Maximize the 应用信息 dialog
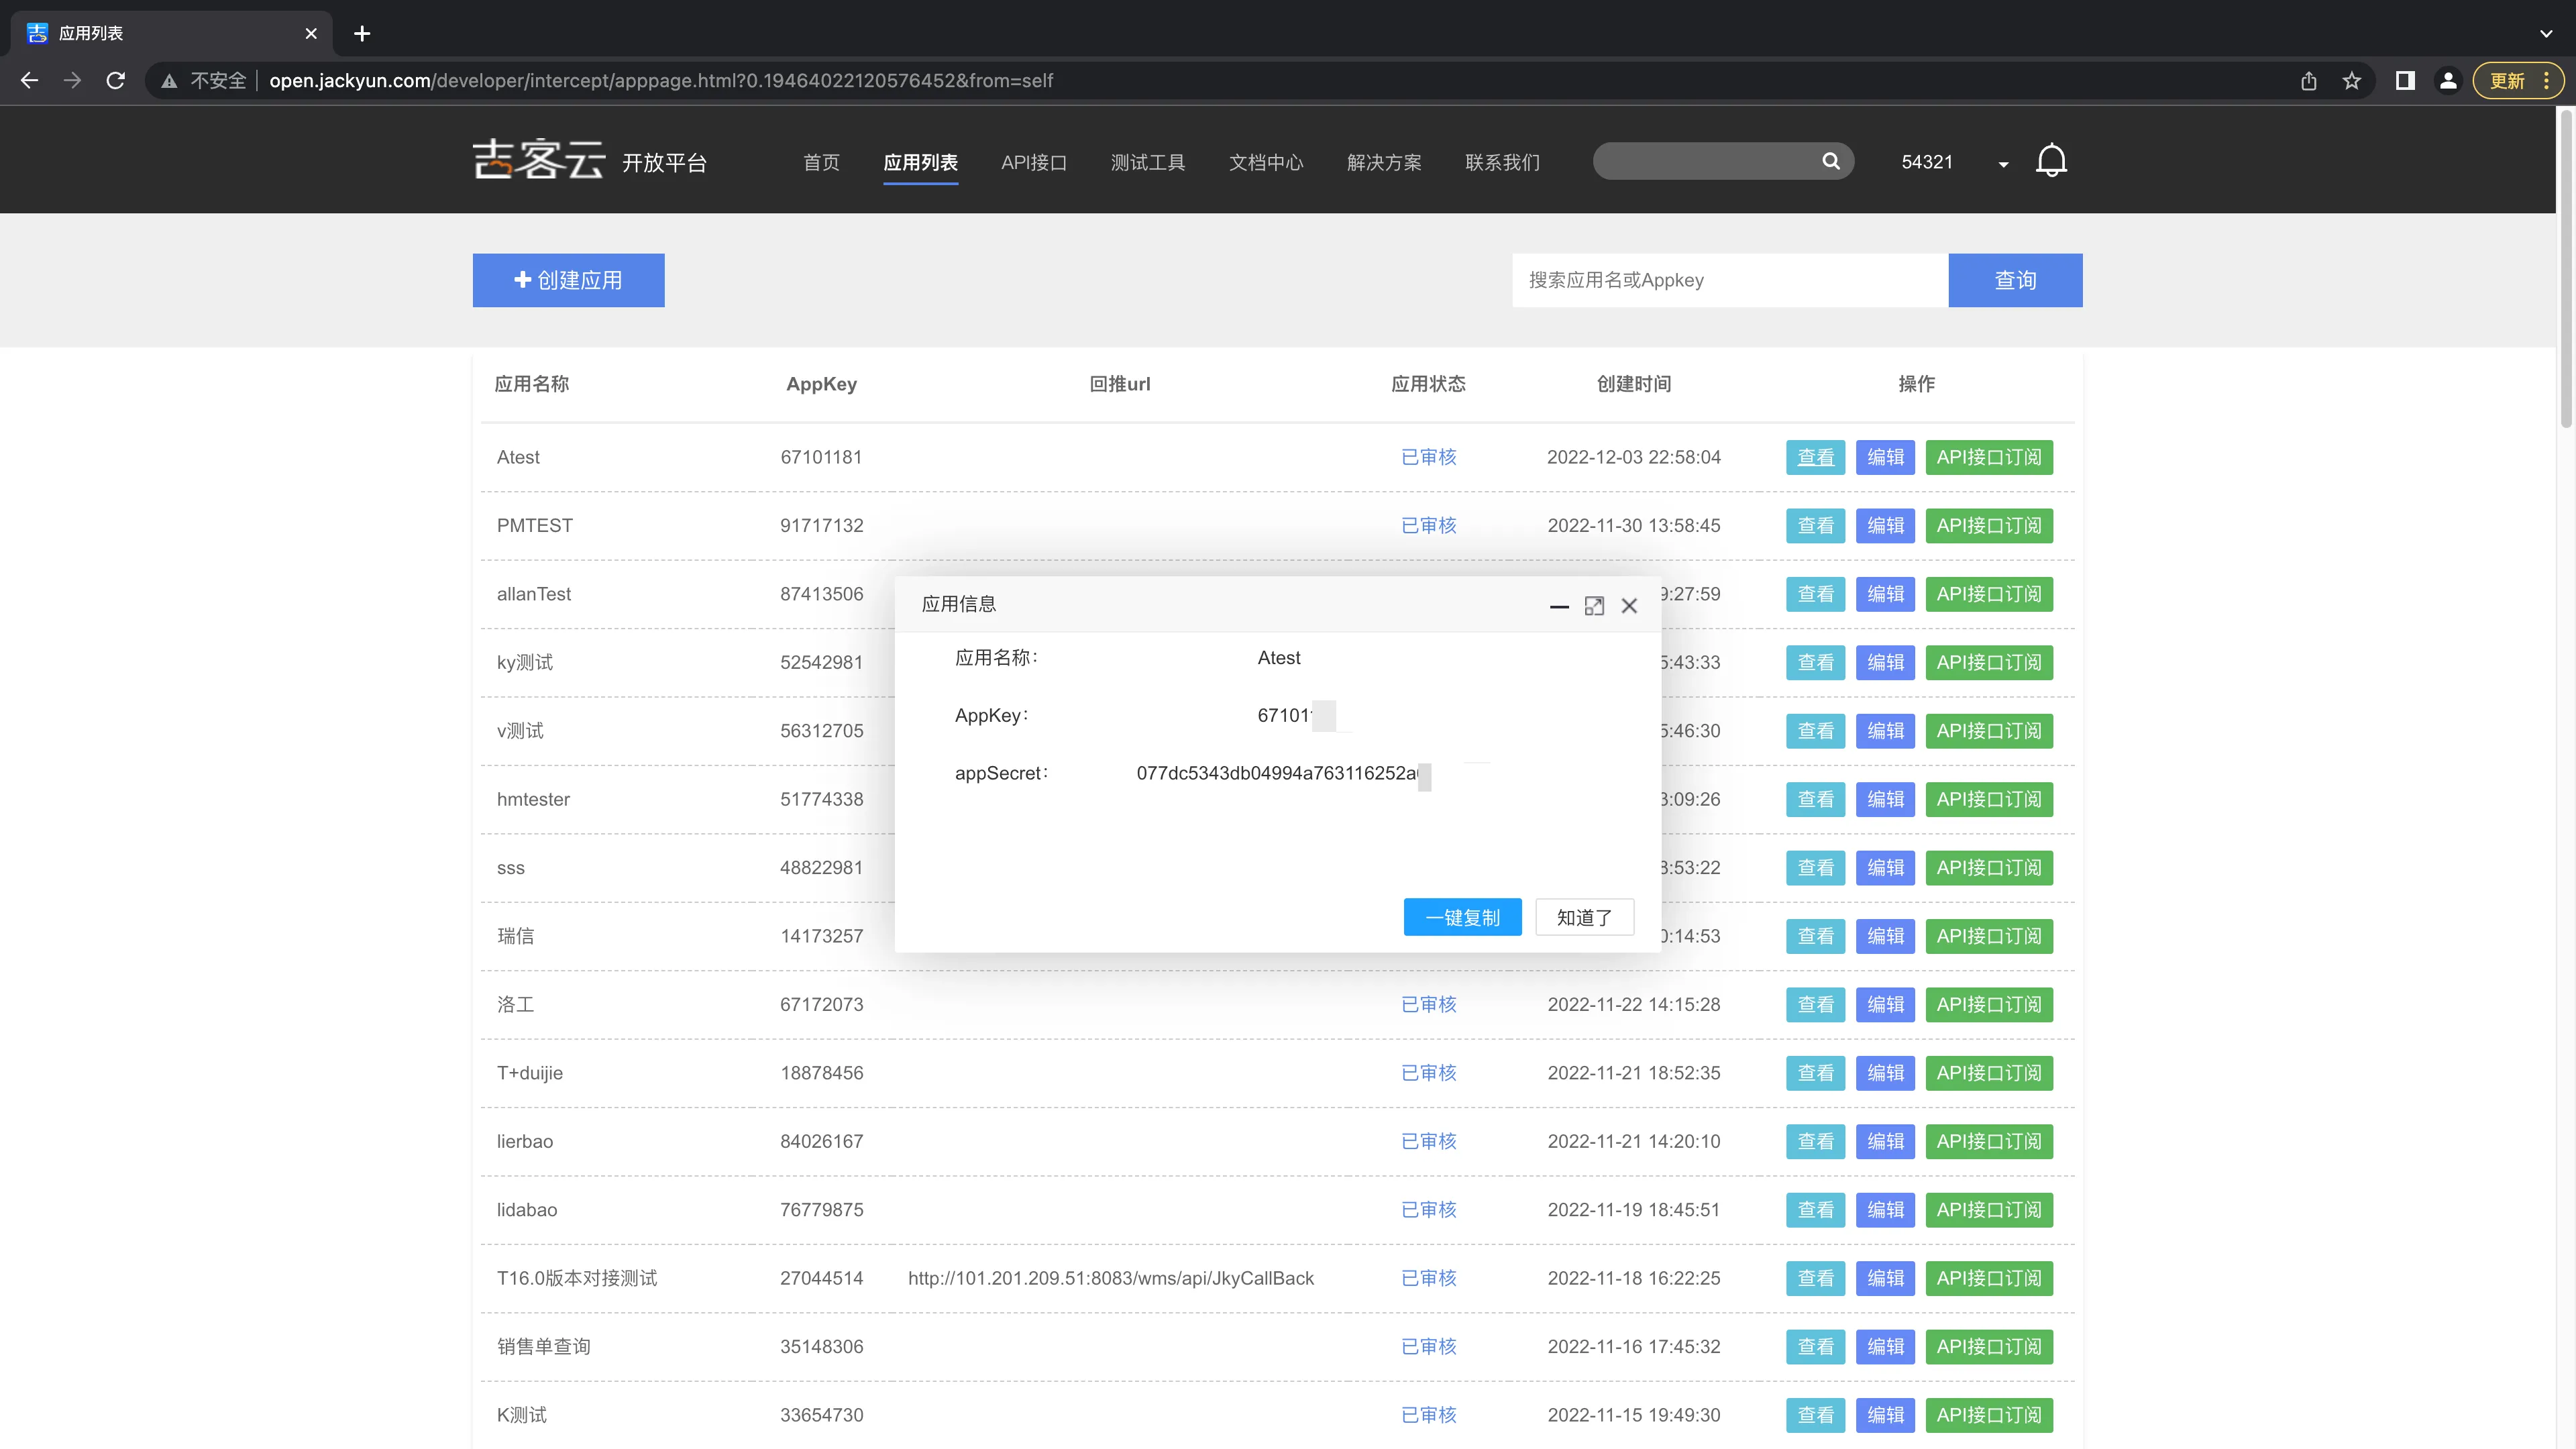Viewport: 2576px width, 1449px height. 1594,606
